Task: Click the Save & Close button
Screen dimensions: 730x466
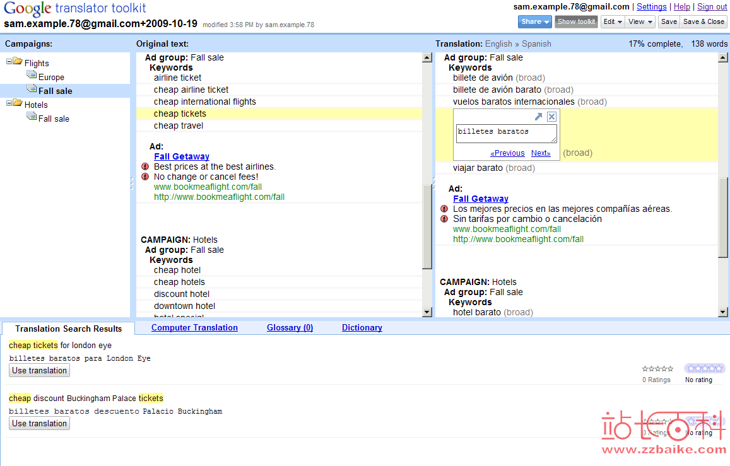Action: [x=704, y=22]
